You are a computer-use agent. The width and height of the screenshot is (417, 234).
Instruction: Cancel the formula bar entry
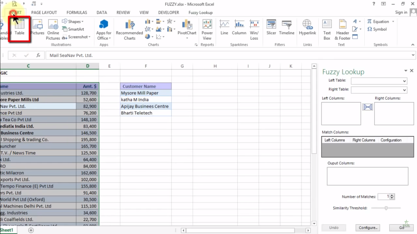[14, 55]
